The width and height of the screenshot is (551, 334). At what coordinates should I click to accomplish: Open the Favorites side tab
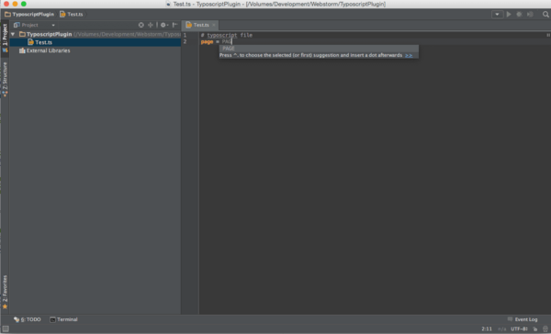click(5, 292)
